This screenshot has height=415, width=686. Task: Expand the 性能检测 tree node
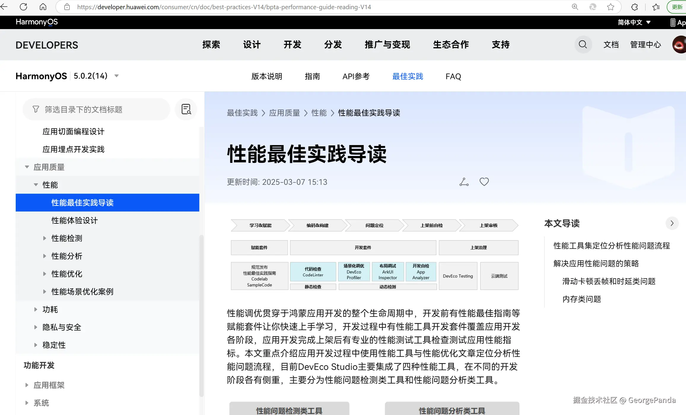point(44,238)
